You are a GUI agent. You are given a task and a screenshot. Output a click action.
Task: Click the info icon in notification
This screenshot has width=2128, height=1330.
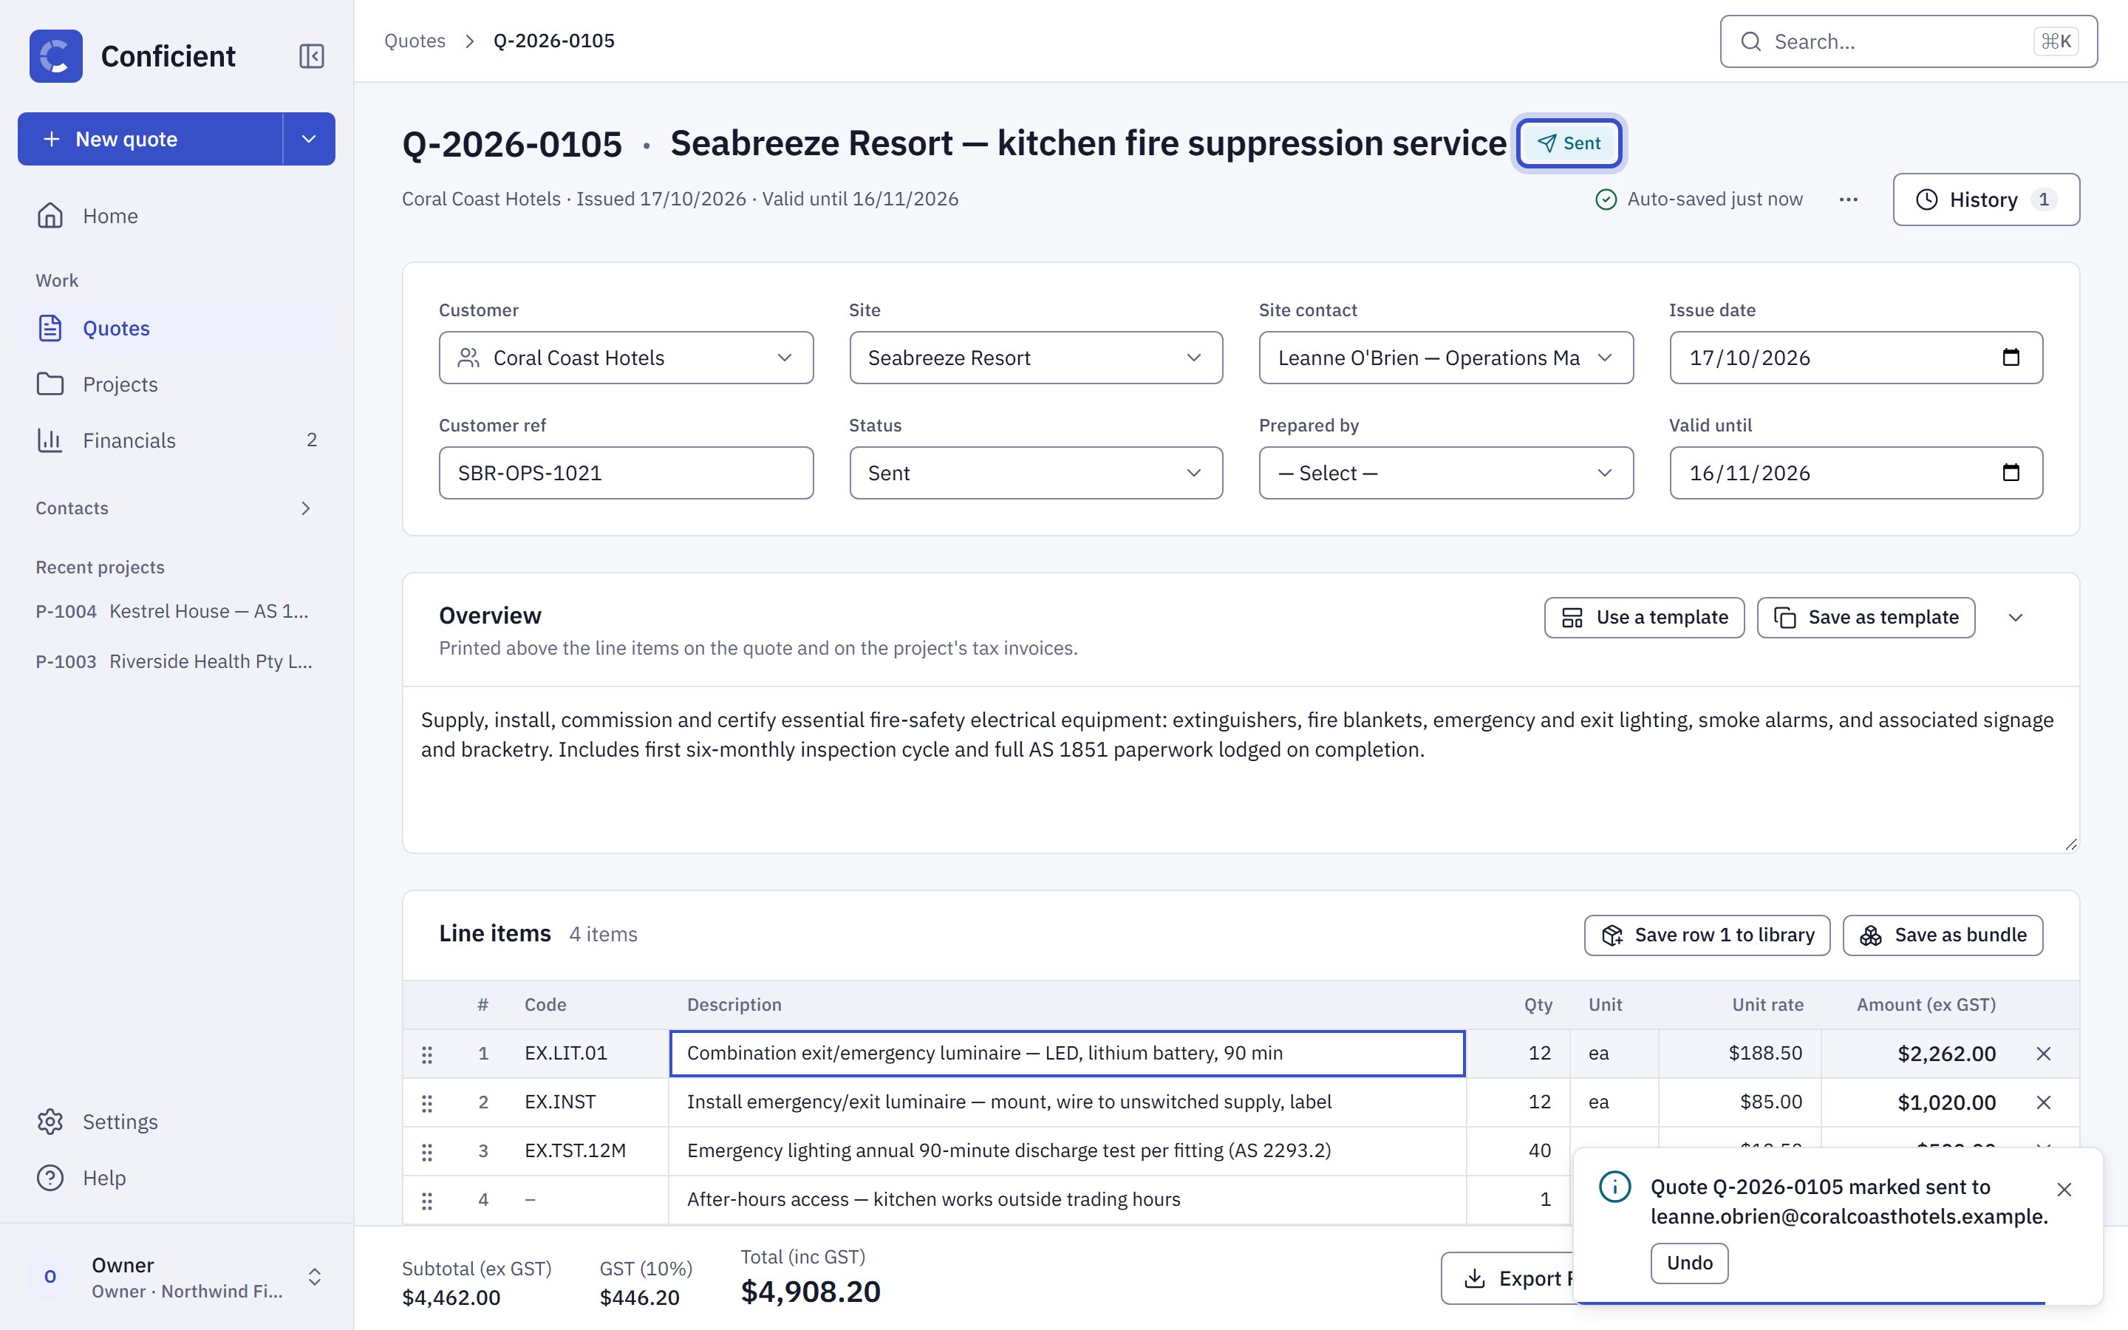point(1614,1187)
